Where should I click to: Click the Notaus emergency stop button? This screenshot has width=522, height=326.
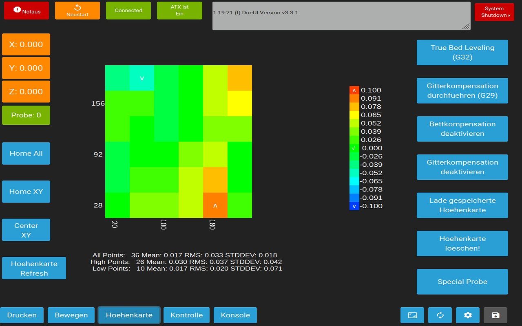[27, 11]
